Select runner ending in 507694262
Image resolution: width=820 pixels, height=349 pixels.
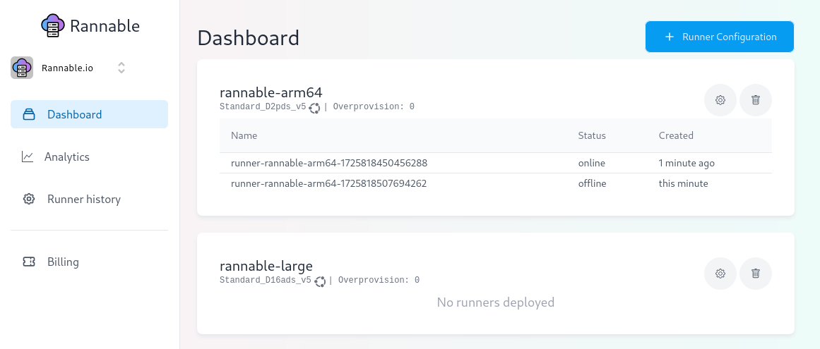pyautogui.click(x=329, y=183)
